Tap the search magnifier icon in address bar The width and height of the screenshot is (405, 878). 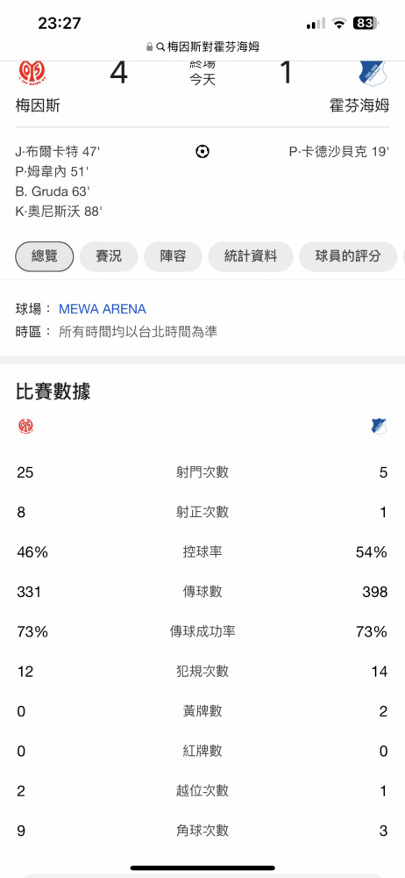click(160, 47)
